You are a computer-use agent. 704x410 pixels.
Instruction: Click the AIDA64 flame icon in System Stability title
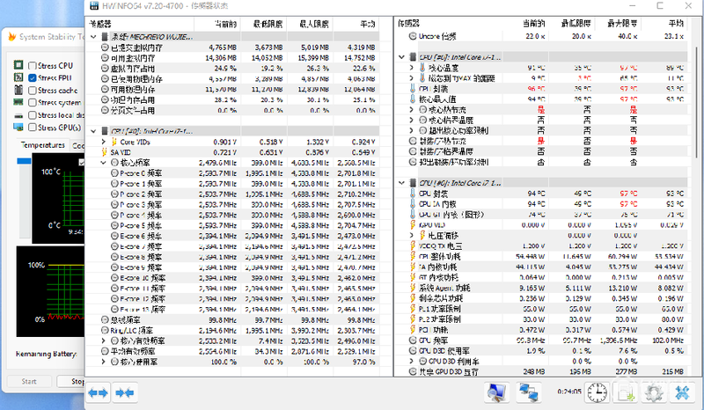12,37
